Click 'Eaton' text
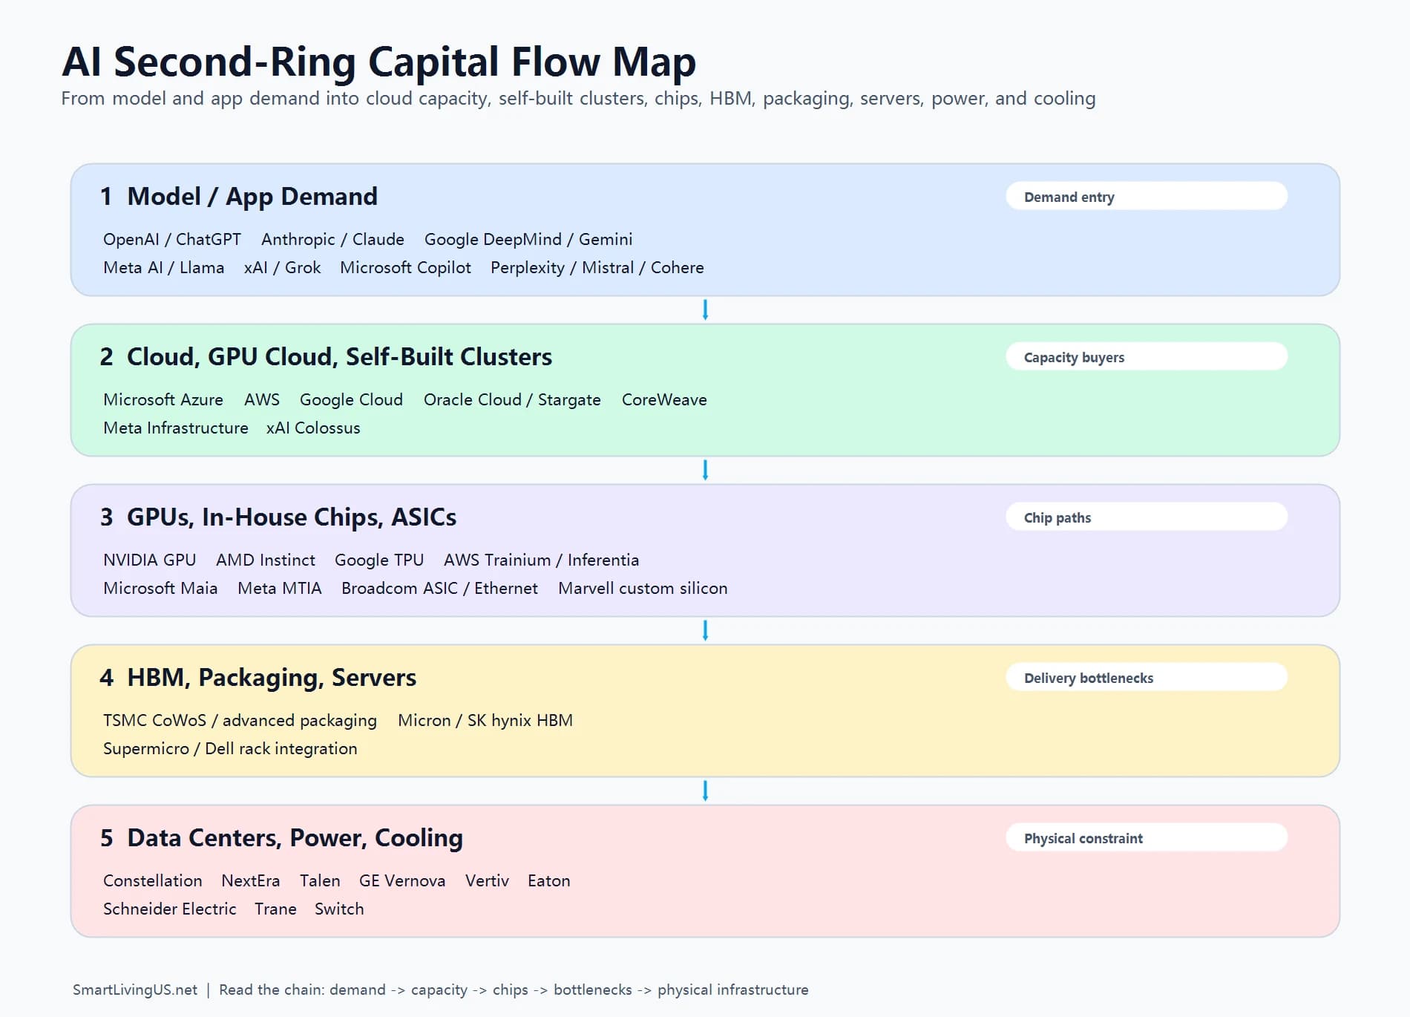1410x1017 pixels. pyautogui.click(x=549, y=880)
